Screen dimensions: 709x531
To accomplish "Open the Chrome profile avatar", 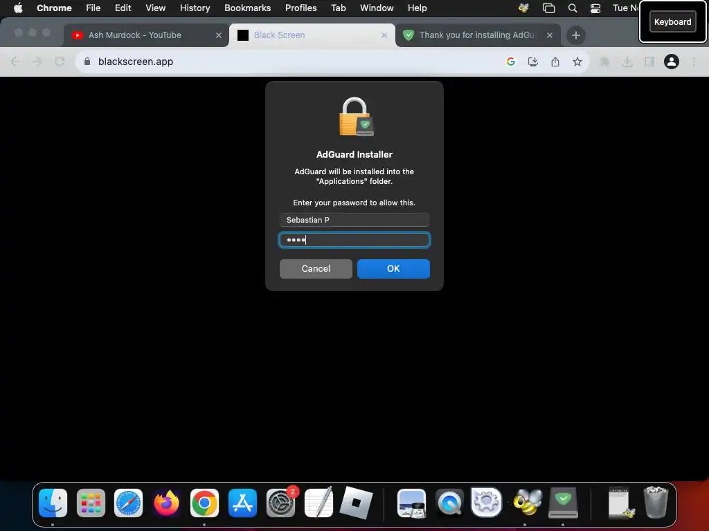I will click(x=672, y=62).
